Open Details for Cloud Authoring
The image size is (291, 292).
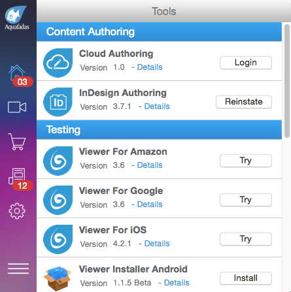coord(150,67)
